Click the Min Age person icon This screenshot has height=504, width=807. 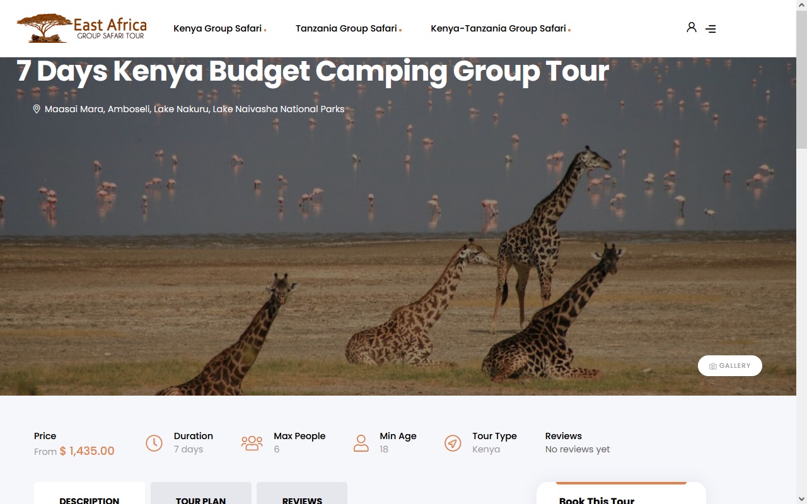coord(361,443)
